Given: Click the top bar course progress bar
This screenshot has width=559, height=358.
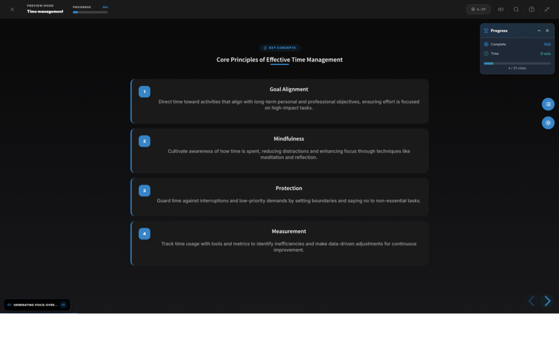Looking at the screenshot, I should point(90,12).
